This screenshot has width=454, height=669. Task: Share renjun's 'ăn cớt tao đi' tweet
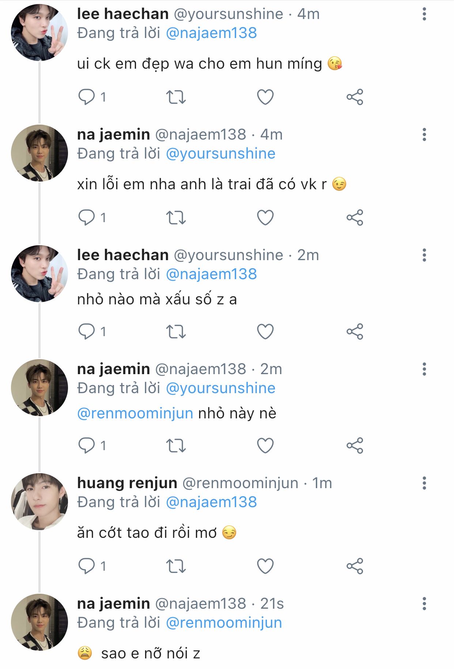355,566
